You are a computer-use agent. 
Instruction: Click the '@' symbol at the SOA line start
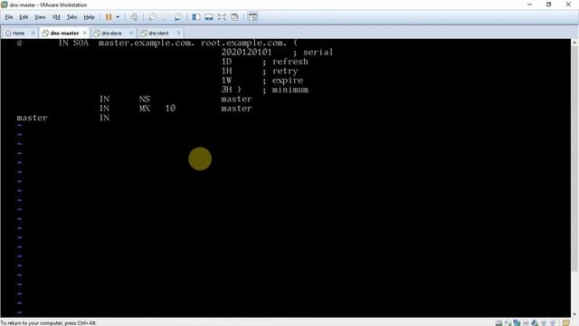click(20, 43)
